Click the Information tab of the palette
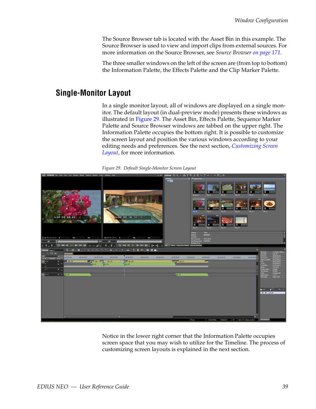Image resolution: width=316 pixels, height=409 pixels. pos(265,320)
